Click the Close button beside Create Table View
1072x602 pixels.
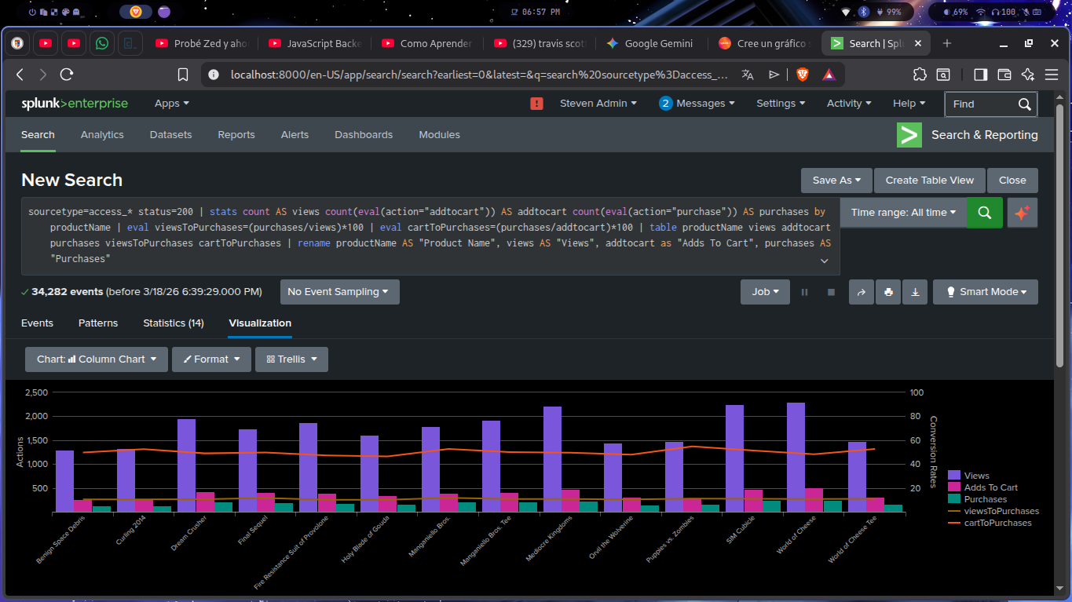tap(1012, 181)
